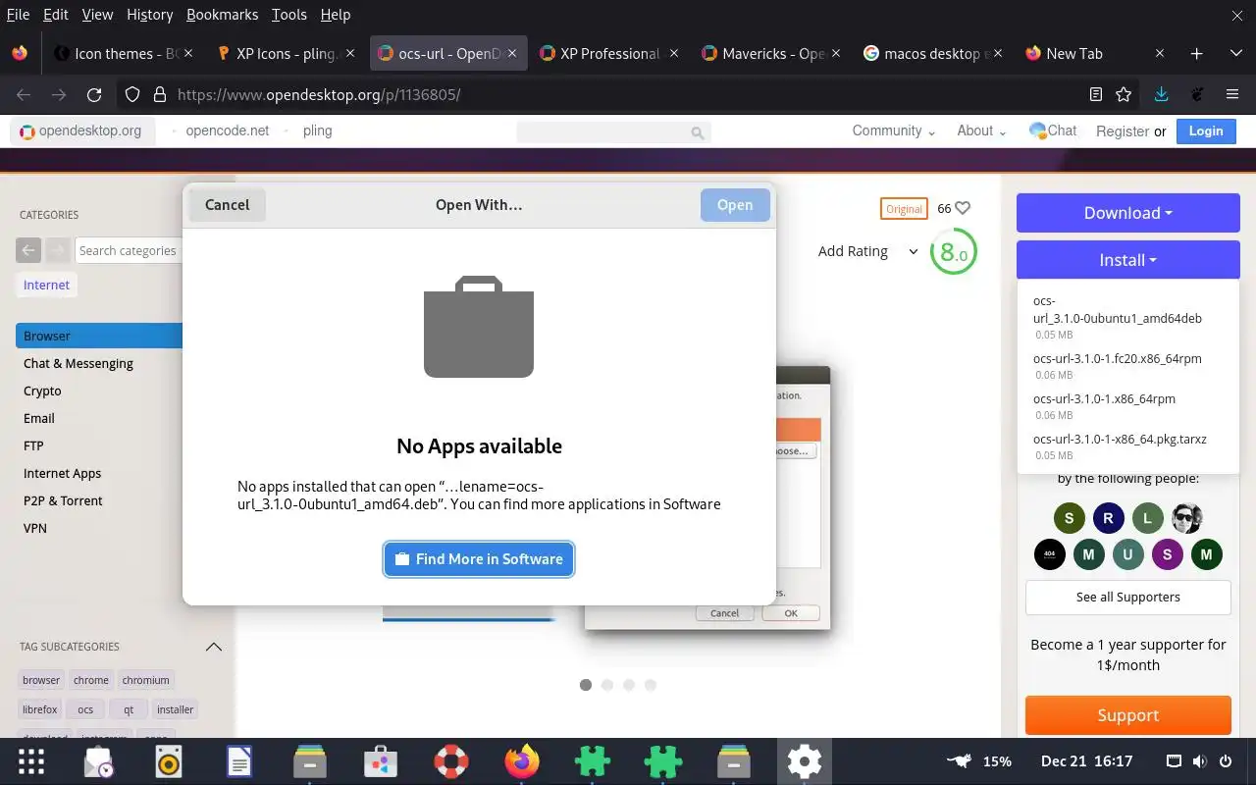Select Chat & Messenging category
Image resolution: width=1256 pixels, height=785 pixels.
pyautogui.click(x=78, y=363)
